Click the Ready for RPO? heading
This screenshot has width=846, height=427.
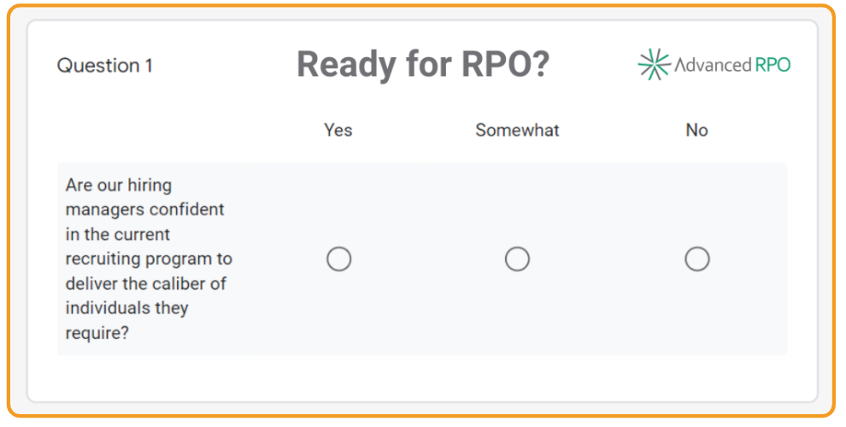click(423, 63)
